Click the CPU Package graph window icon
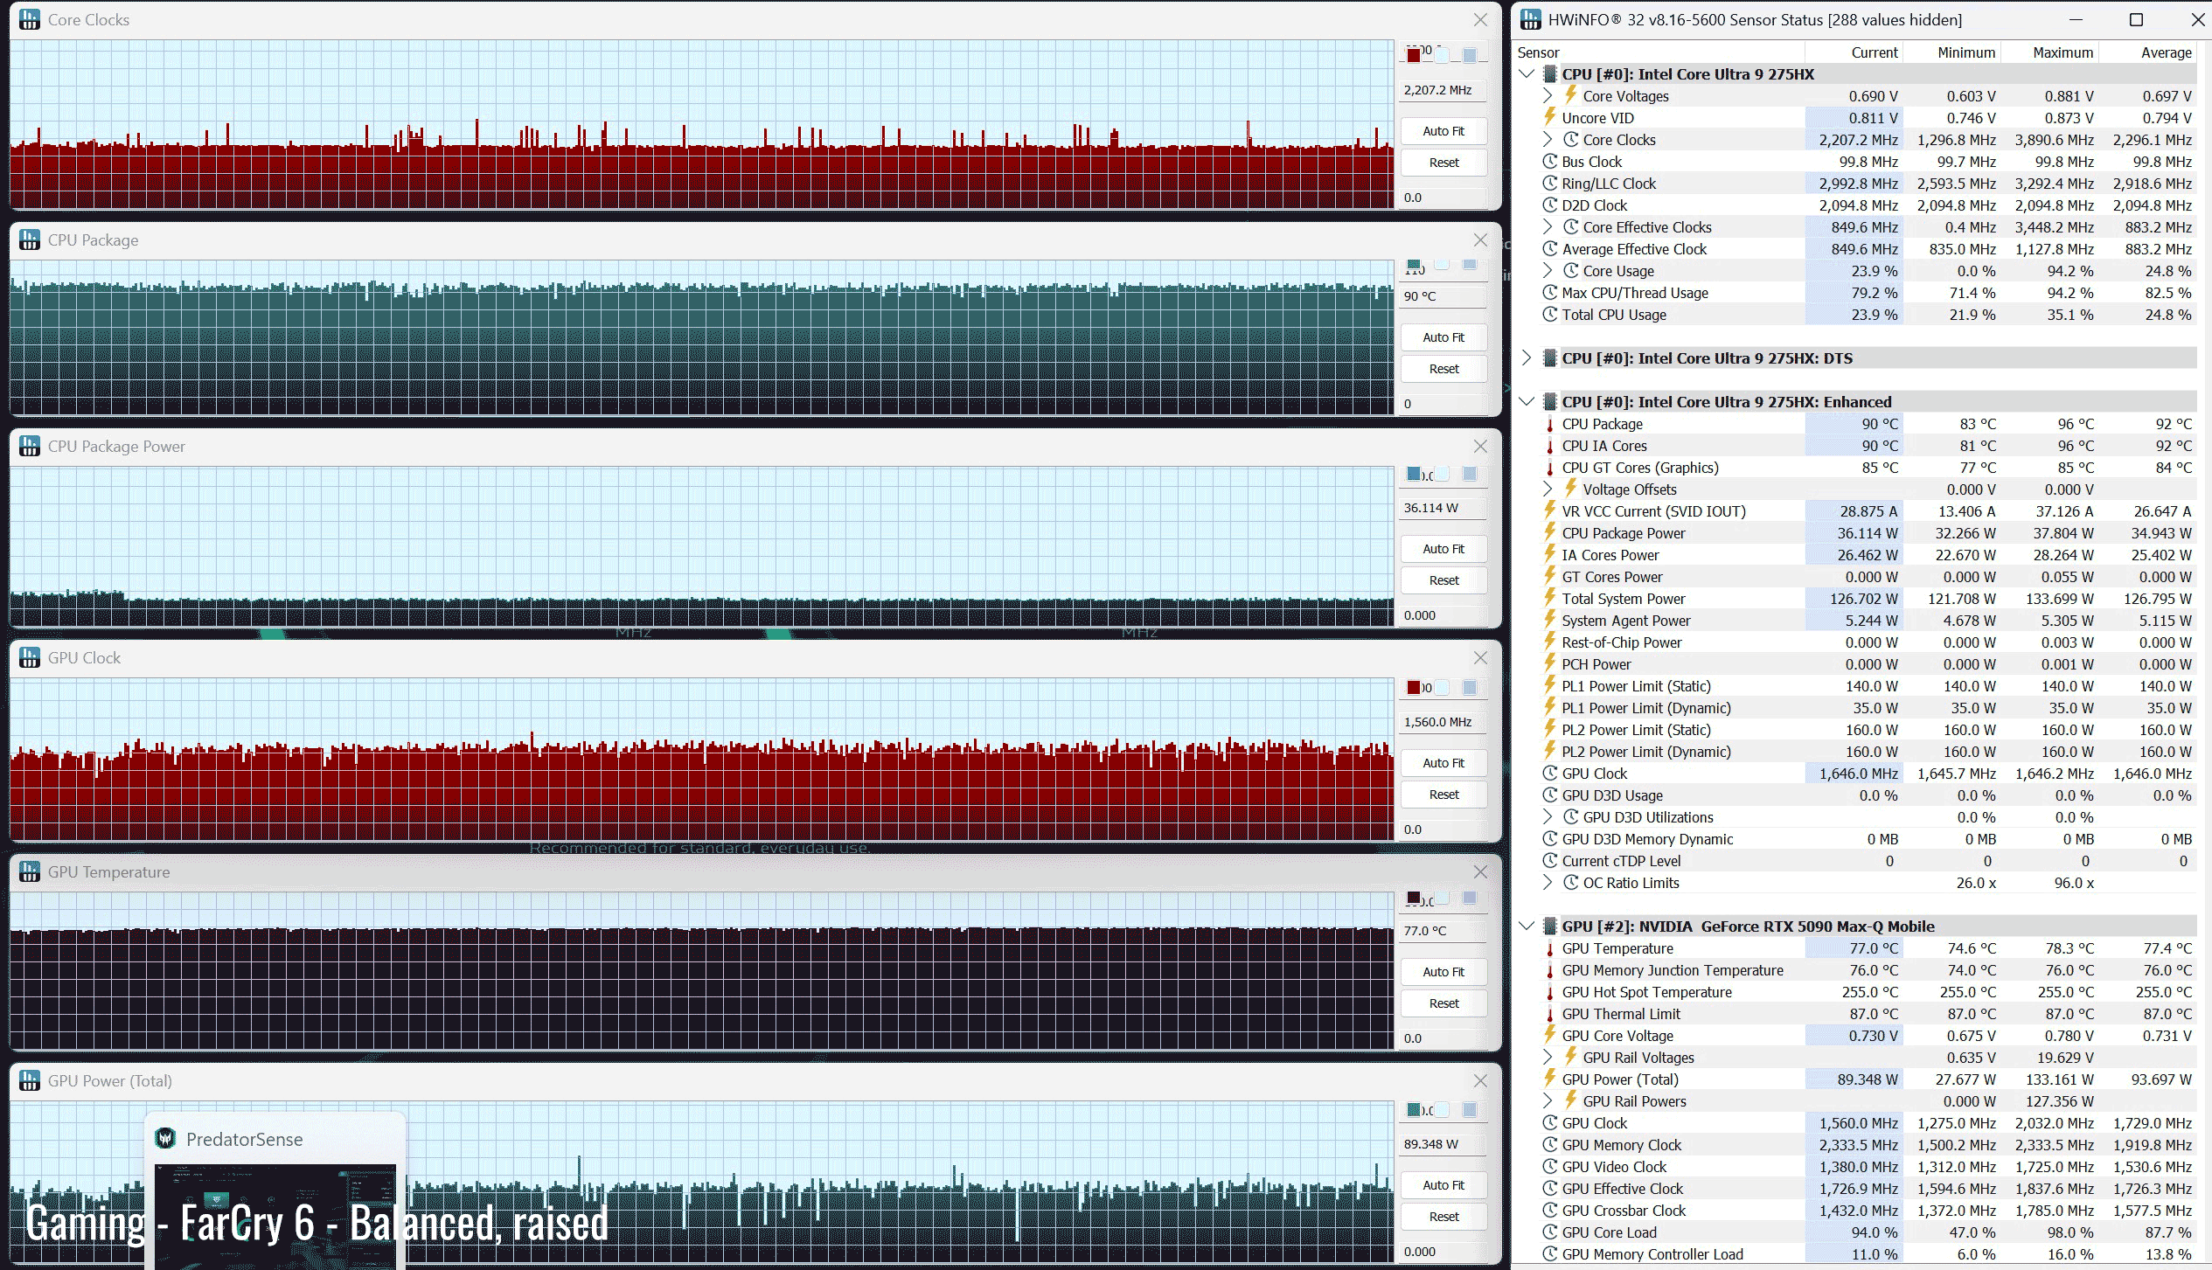Image resolution: width=2212 pixels, height=1270 pixels. 30,239
